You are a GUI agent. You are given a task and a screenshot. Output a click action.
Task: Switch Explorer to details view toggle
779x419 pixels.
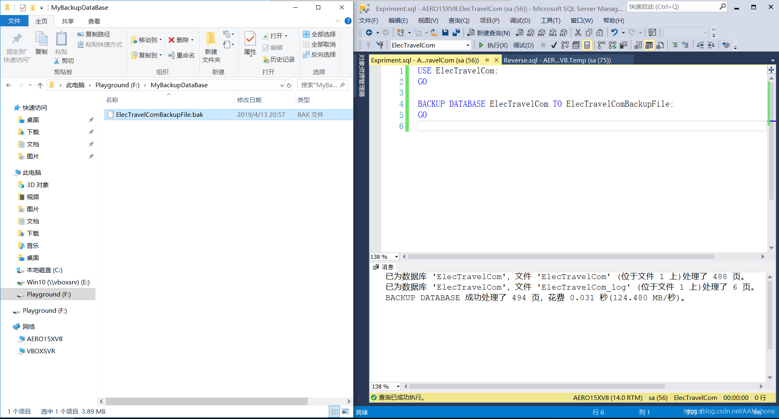pos(334,412)
